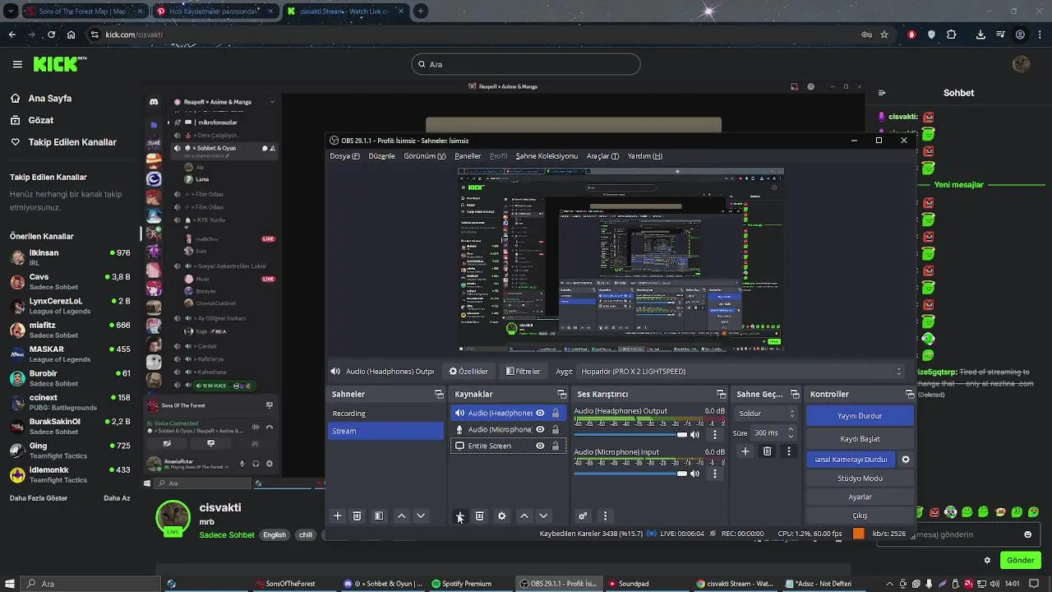
Task: Open Paneller menu in OBS
Action: click(468, 155)
